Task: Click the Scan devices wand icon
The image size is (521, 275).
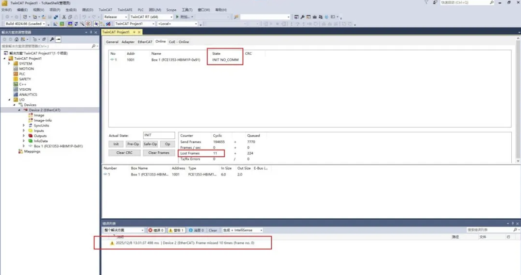Action: 82,24
